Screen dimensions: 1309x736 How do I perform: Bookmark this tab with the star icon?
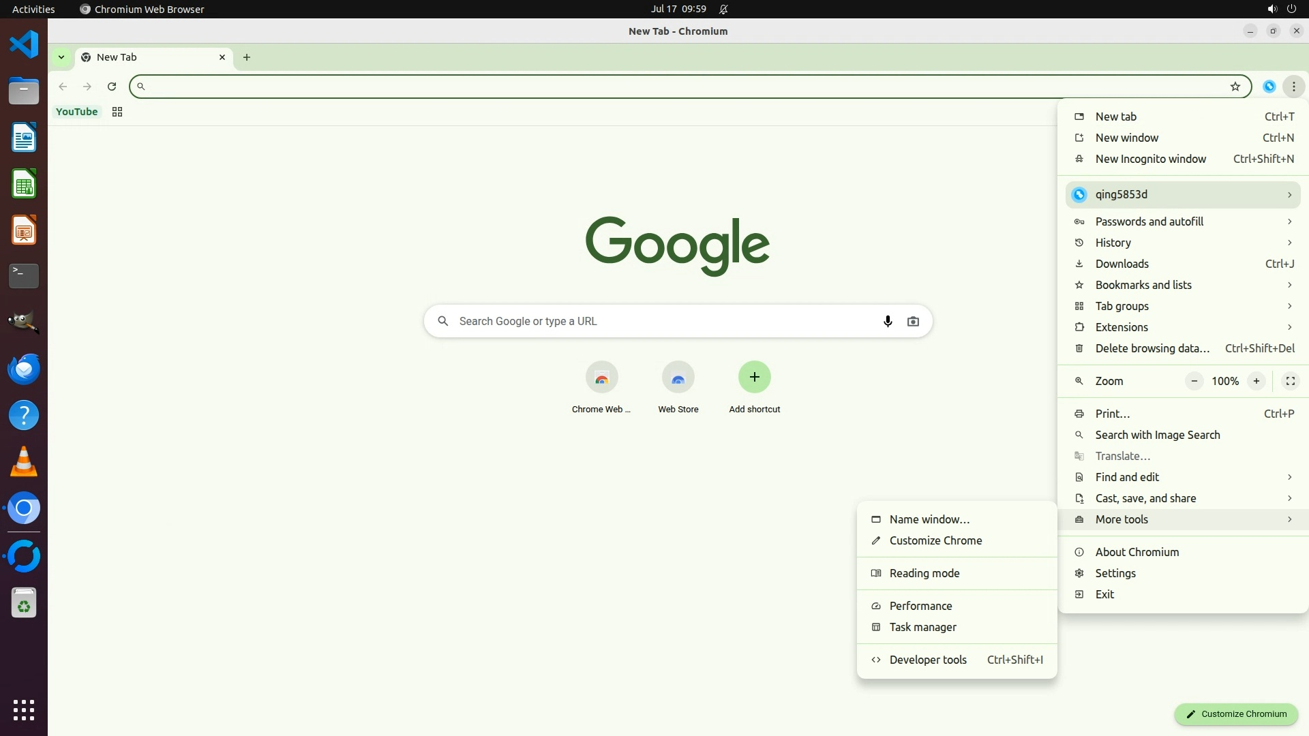(x=1235, y=87)
